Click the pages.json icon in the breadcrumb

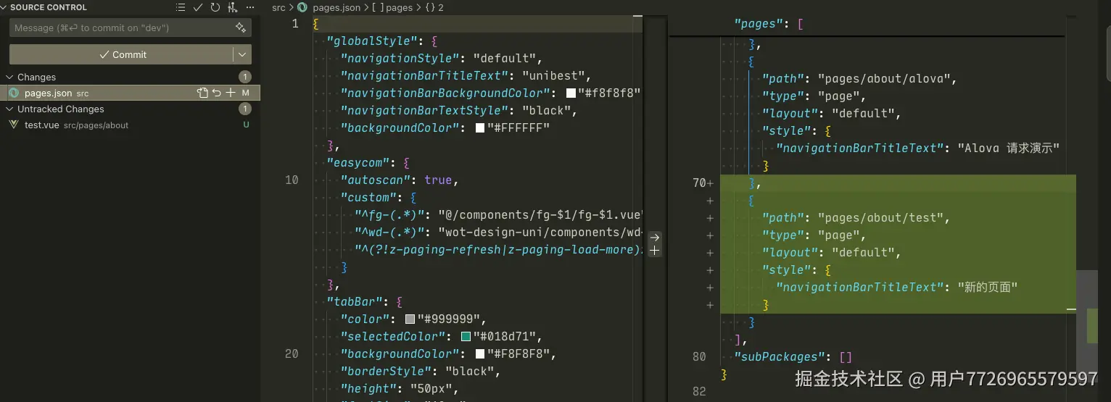click(x=302, y=7)
